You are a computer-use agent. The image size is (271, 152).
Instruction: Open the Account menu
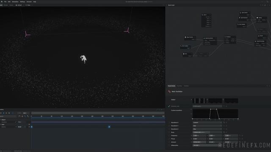(29, 2)
